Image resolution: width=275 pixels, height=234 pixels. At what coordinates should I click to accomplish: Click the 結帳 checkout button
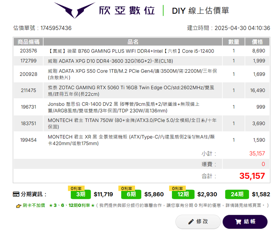tap(245, 222)
